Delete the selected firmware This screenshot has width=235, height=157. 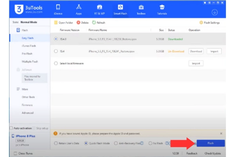tap(83, 23)
